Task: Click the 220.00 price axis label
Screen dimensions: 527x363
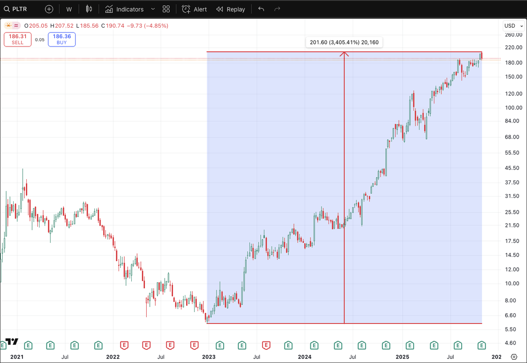Action: pyautogui.click(x=513, y=47)
